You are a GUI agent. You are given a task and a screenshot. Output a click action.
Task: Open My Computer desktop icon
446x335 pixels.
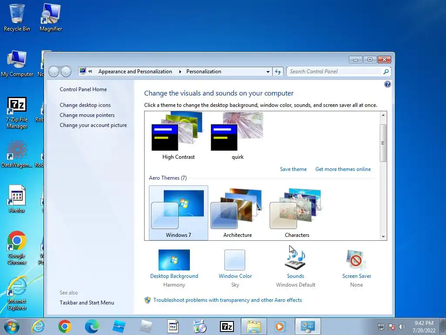17,63
